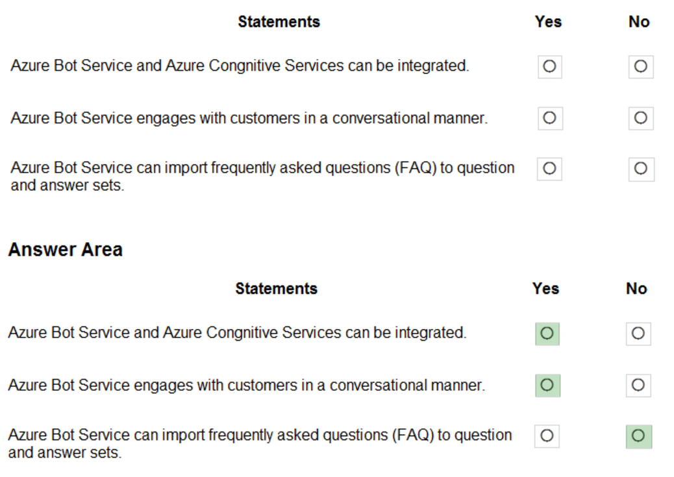674x477 pixels.
Task: Select No for the Cognitive Services integration statement
Action: coord(641,66)
